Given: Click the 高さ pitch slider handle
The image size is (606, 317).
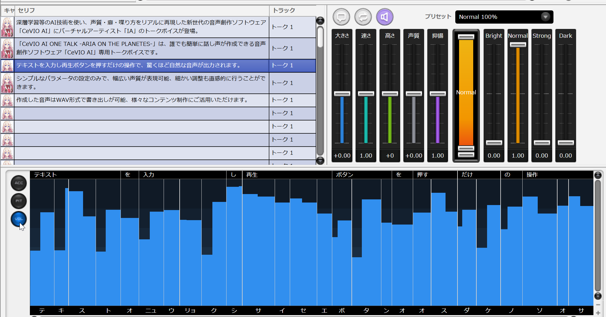Looking at the screenshot, I should coord(390,94).
